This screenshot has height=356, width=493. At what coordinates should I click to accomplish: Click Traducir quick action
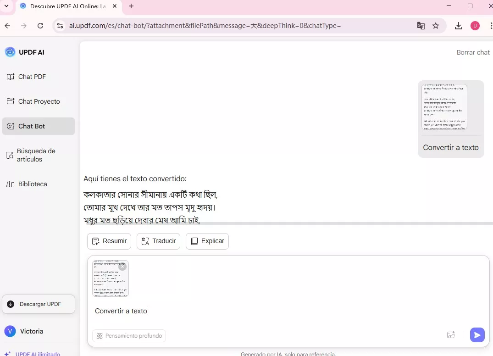tap(159, 241)
